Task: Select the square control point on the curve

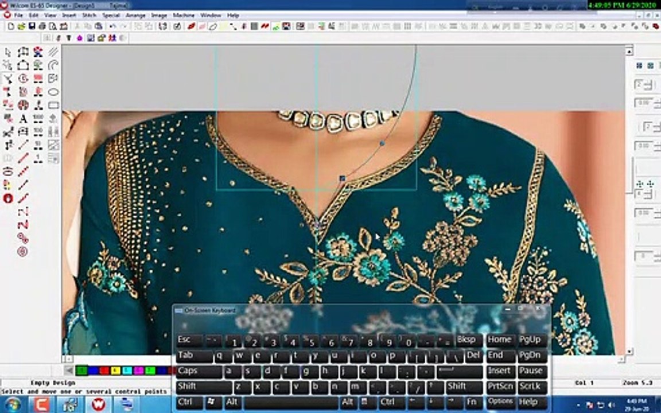Action: 343,179
